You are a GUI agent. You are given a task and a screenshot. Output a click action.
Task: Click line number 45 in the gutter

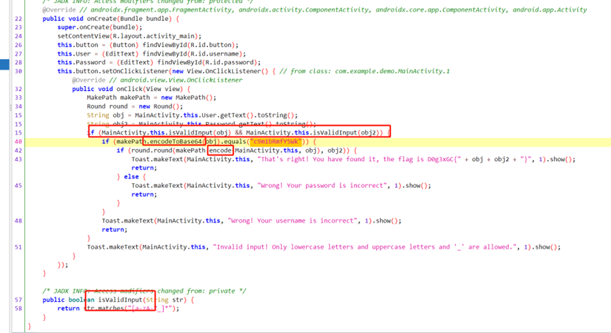(x=18, y=186)
